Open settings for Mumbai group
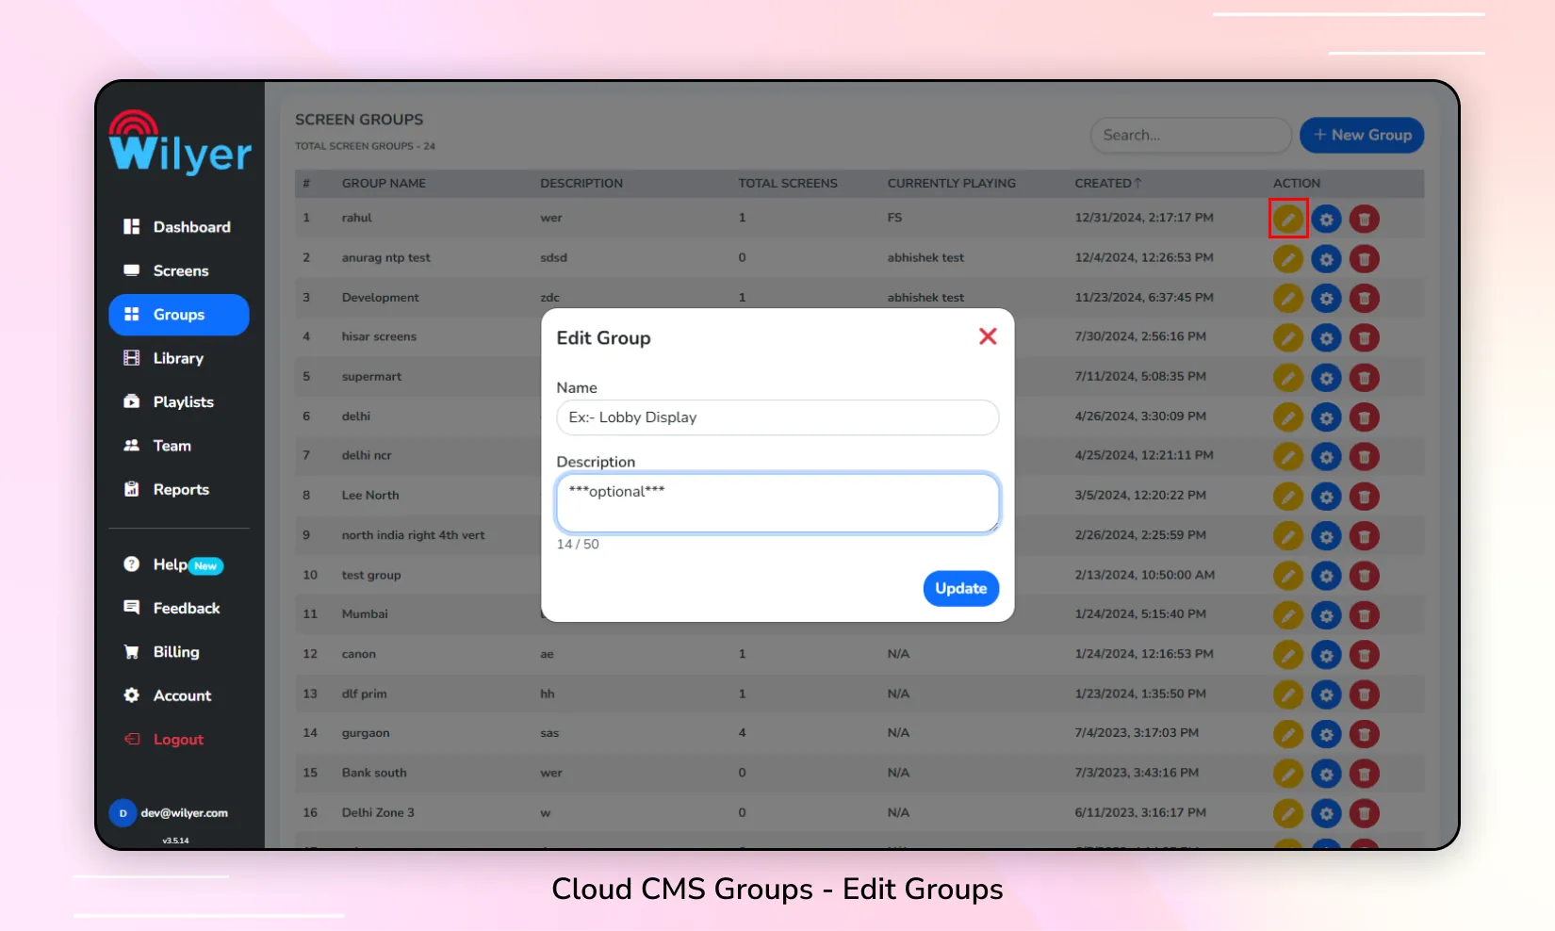The width and height of the screenshot is (1555, 931). click(x=1326, y=615)
